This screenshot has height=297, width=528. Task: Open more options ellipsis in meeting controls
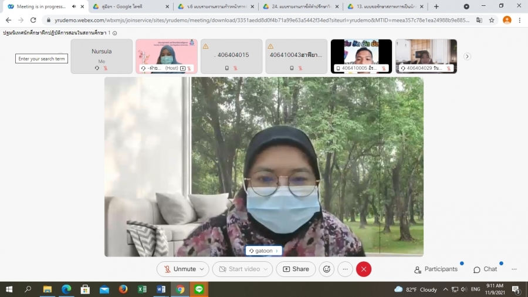[x=345, y=269]
